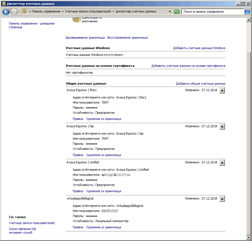
Task: Open the 'Диспетчер учетных данных' breadcrumb
Action: tap(136, 11)
